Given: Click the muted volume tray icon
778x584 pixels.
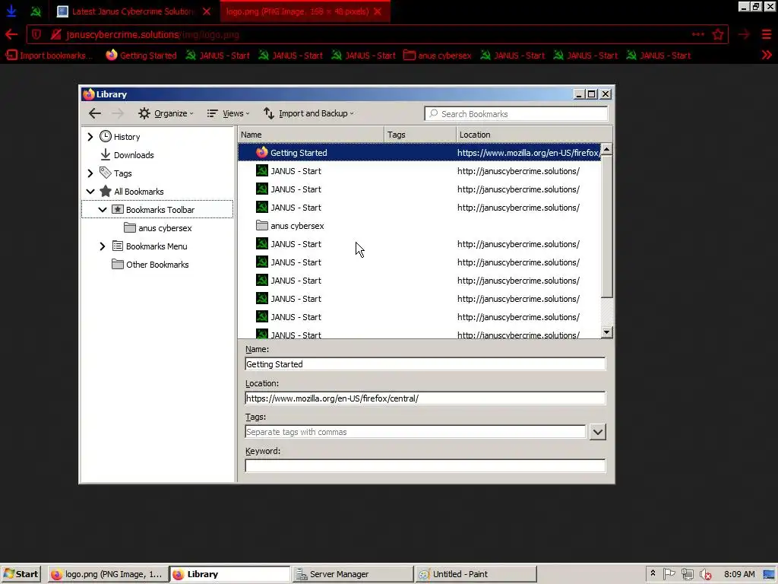Looking at the screenshot, I should [x=705, y=574].
